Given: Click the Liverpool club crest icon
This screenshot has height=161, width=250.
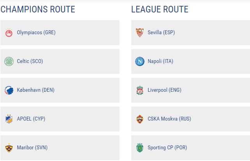Looking at the screenshot, I should pos(139,90).
